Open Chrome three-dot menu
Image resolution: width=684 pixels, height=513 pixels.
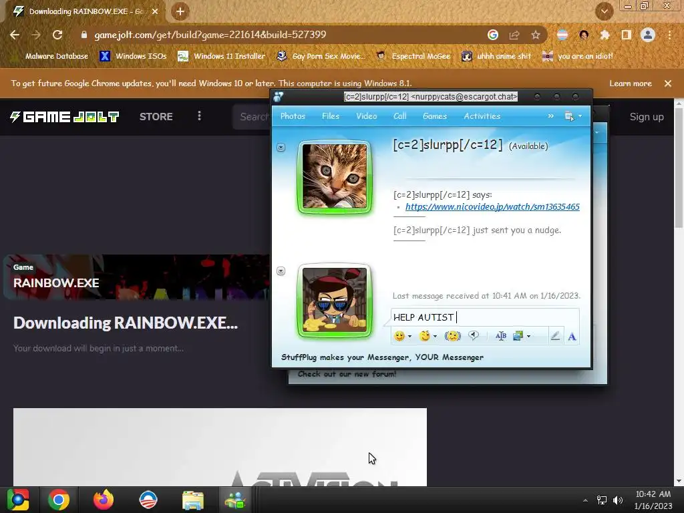(669, 35)
